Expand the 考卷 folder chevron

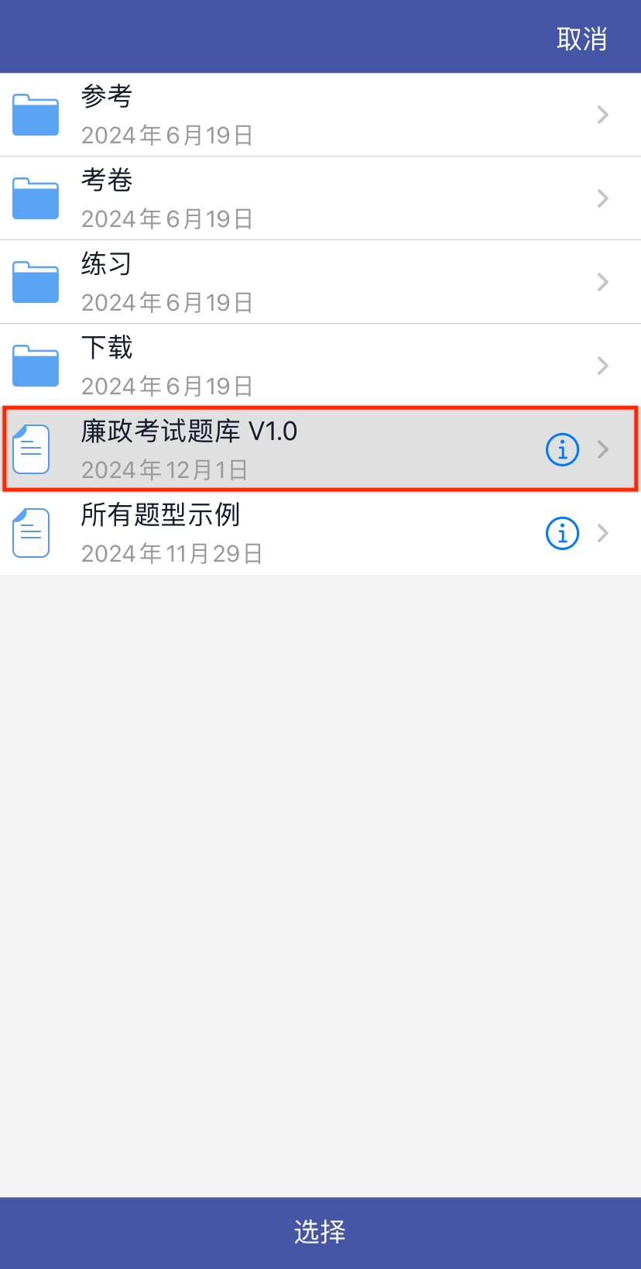click(603, 198)
